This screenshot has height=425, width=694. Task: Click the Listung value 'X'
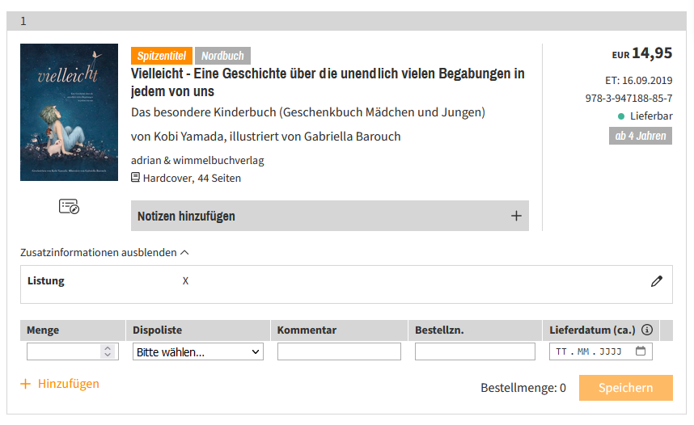pyautogui.click(x=185, y=281)
